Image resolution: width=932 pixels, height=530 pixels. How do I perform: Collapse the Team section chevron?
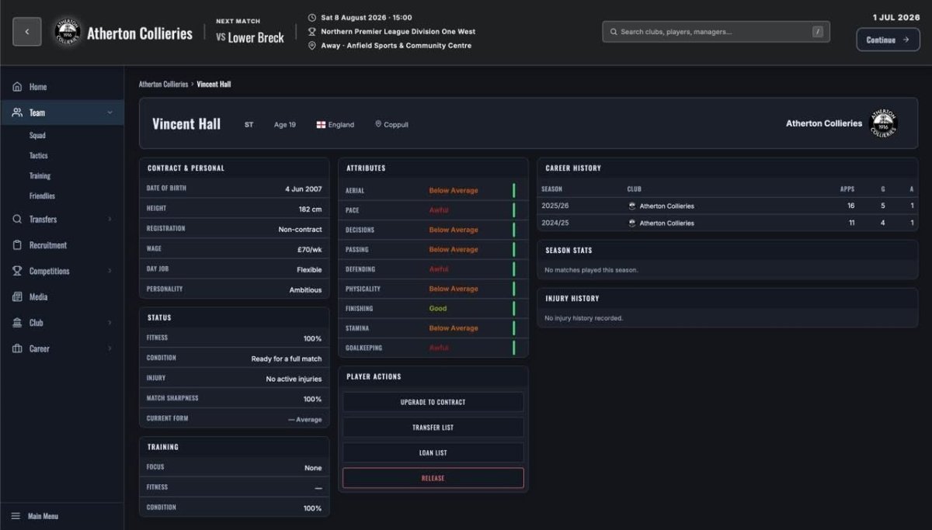click(110, 113)
